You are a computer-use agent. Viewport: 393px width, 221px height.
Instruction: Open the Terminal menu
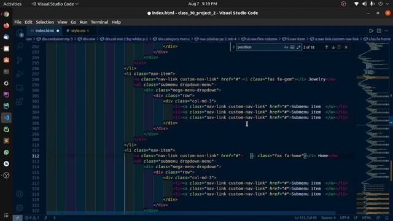pyautogui.click(x=99, y=22)
